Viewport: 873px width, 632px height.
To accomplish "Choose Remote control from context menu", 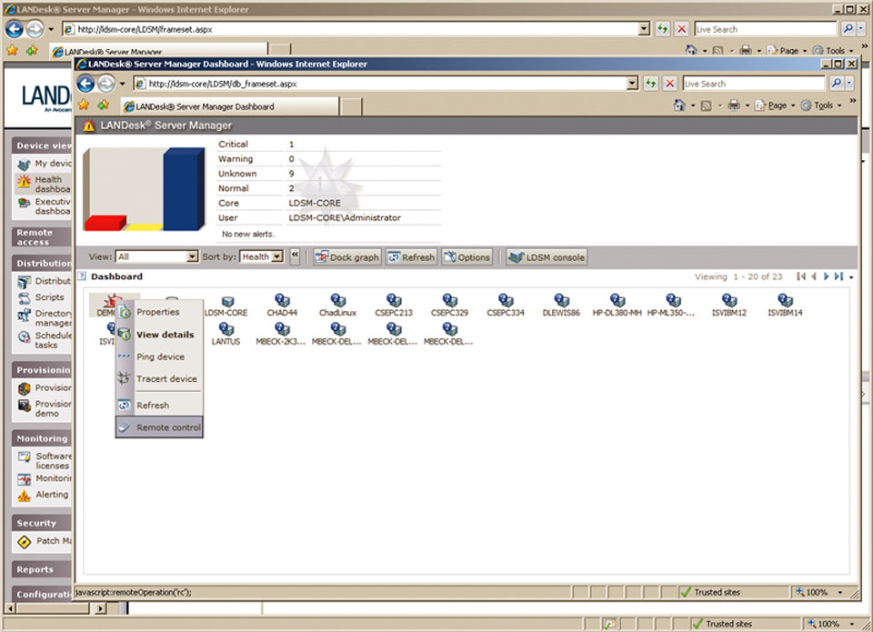I will pyautogui.click(x=168, y=427).
